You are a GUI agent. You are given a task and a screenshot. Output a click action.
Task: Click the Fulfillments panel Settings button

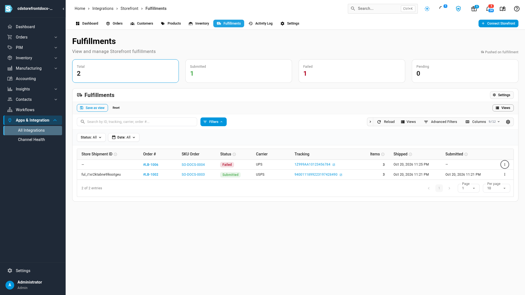(502, 95)
